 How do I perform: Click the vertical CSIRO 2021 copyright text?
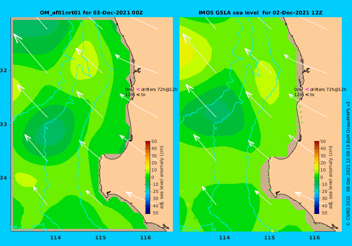348,211
